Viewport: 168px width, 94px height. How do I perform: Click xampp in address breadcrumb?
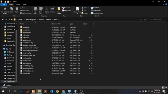pos(41,20)
